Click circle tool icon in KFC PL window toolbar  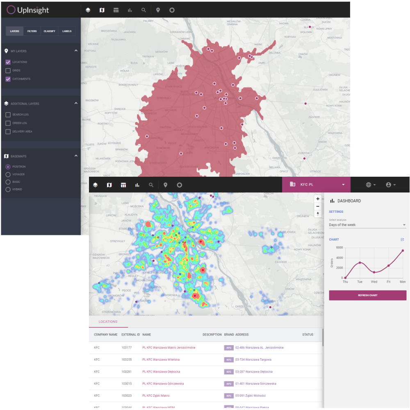coord(179,185)
